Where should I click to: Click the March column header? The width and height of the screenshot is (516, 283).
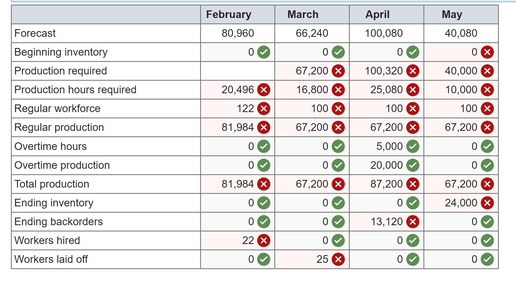303,14
